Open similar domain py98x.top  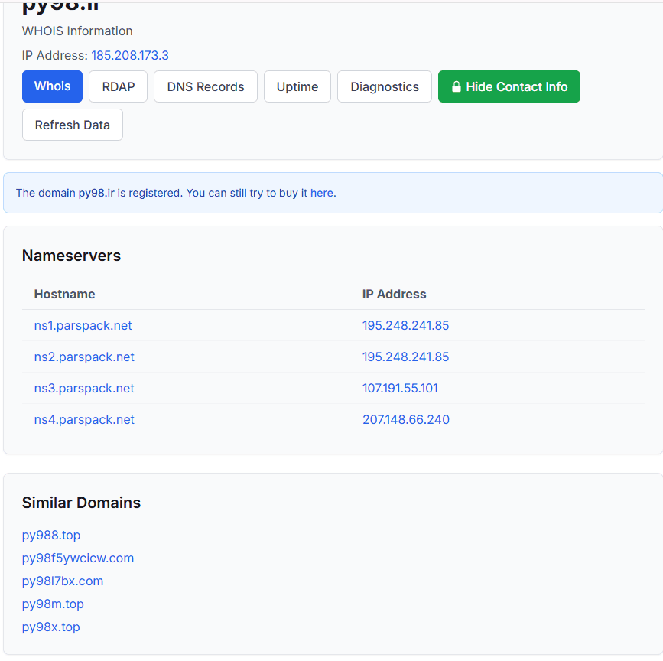pos(50,627)
